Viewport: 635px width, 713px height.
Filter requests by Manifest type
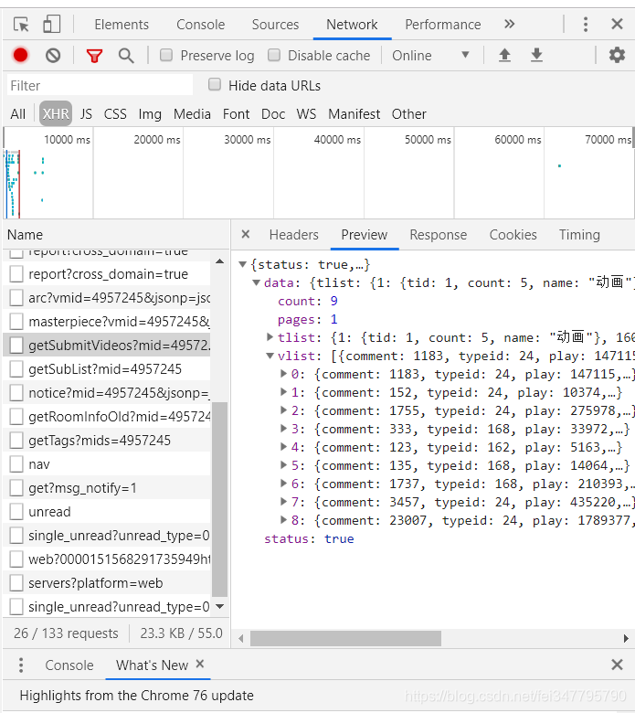355,113
